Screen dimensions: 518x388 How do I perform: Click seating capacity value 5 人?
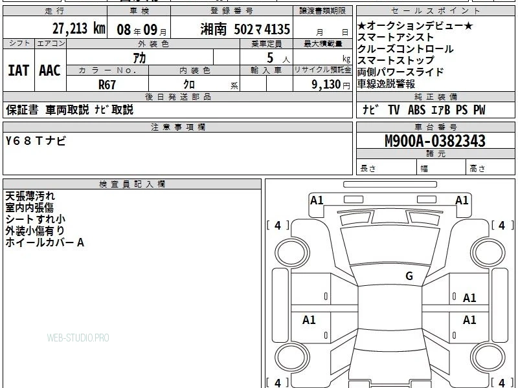(278, 58)
